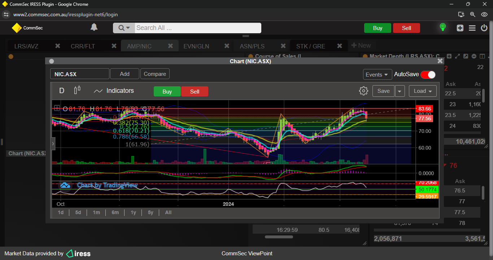Open the D interval selector
The height and width of the screenshot is (260, 493).
[62, 91]
